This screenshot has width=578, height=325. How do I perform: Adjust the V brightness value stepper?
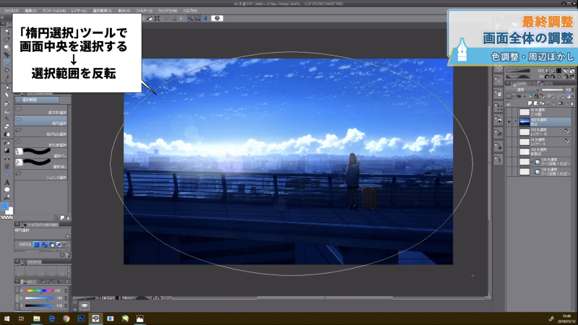click(x=66, y=305)
